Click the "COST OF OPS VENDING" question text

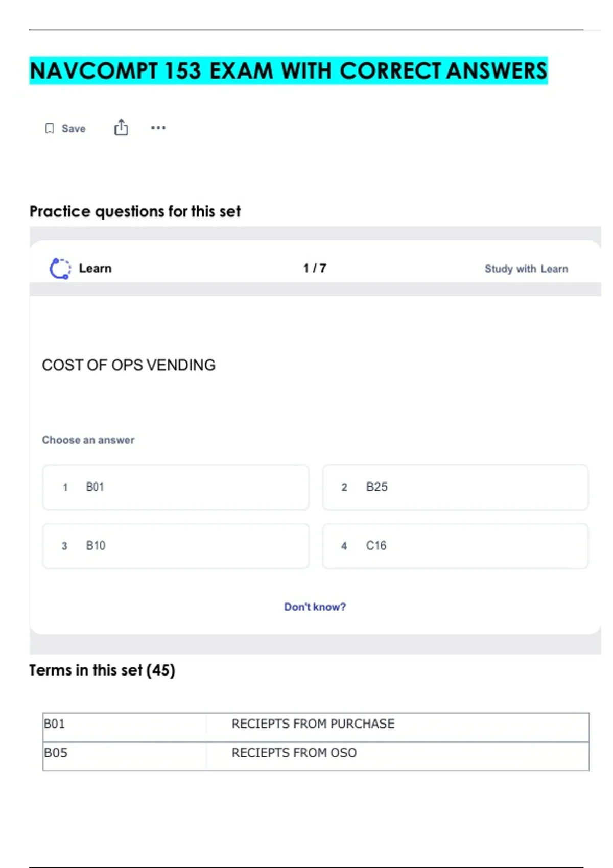coord(129,365)
